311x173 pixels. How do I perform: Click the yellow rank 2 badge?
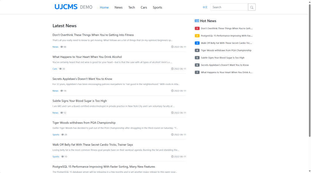(x=197, y=36)
